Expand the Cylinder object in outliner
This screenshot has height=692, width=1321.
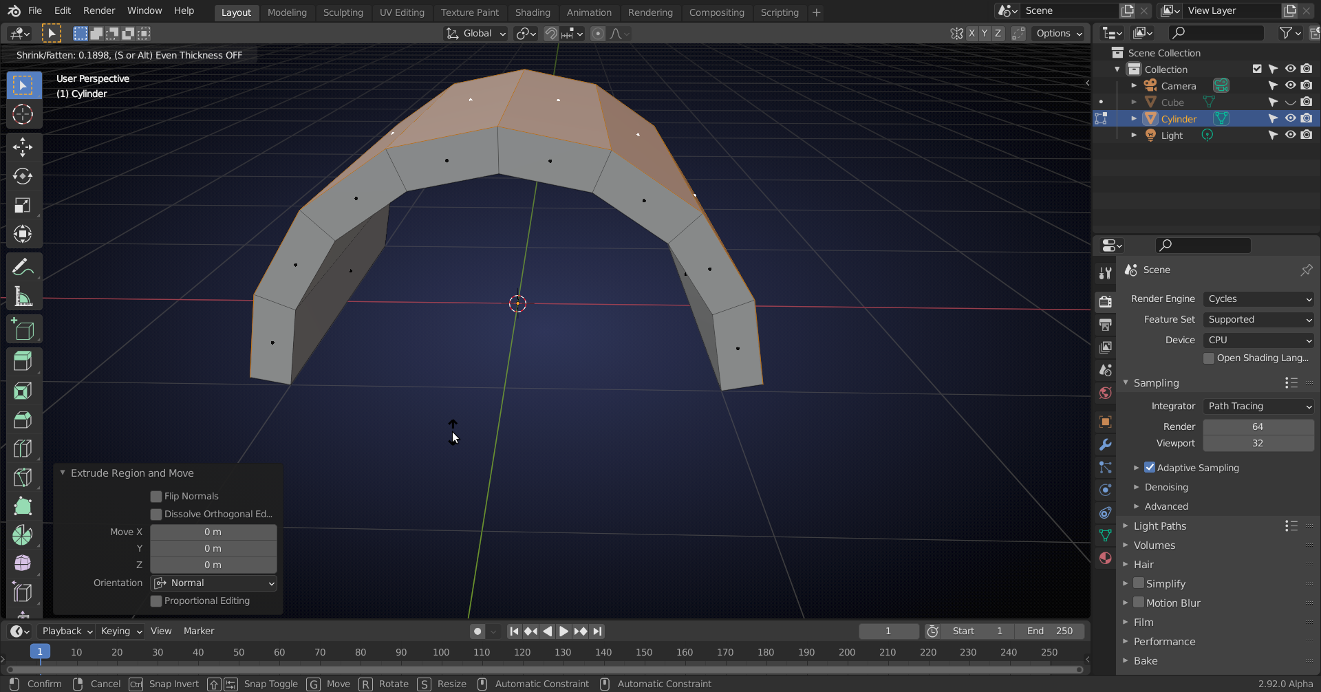pos(1134,118)
